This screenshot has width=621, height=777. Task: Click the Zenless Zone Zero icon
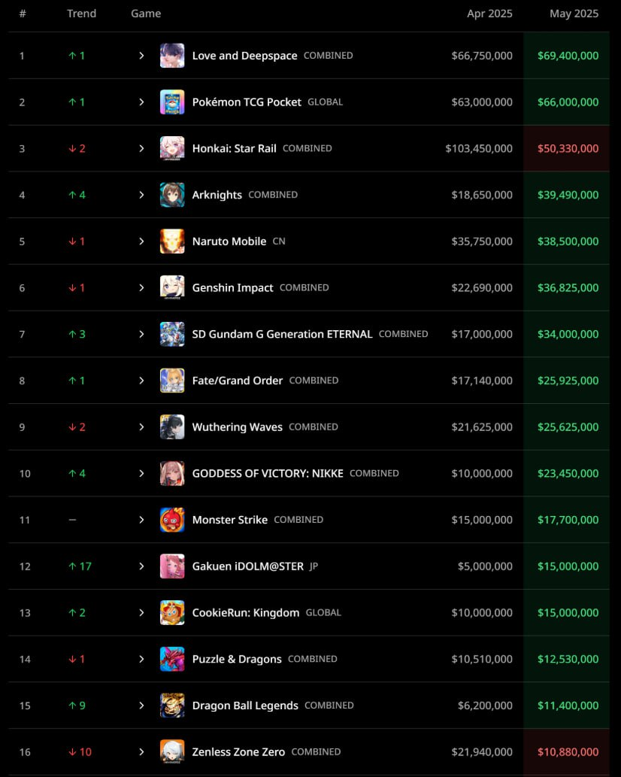tap(172, 751)
